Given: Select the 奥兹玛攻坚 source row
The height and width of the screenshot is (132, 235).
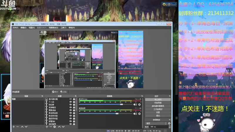Looking at the screenshot, I should [x=60, y=119].
